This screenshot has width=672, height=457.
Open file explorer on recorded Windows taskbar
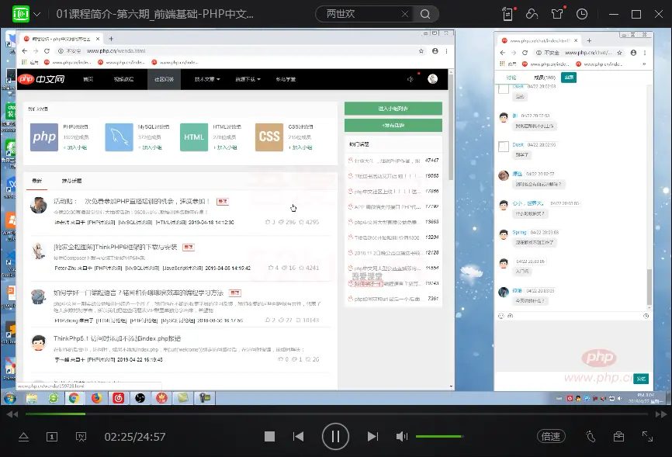coord(31,398)
